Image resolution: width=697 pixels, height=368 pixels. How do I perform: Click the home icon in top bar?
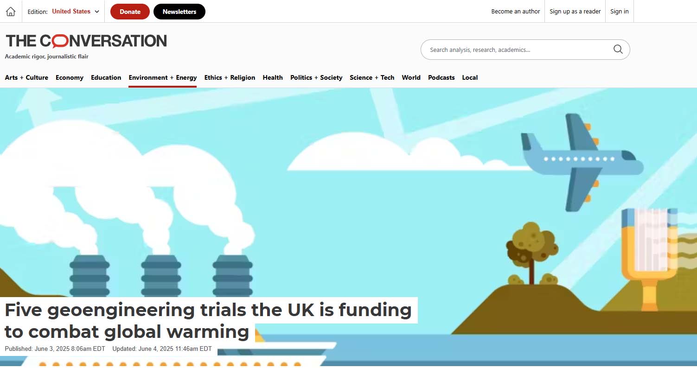[11, 12]
